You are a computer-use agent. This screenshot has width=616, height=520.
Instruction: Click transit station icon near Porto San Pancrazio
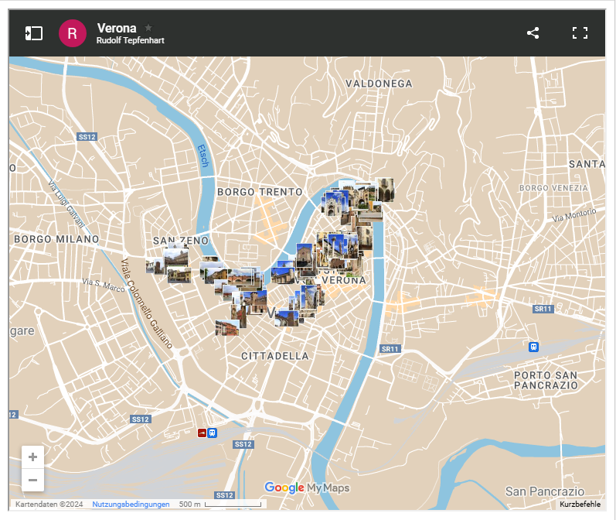tap(533, 347)
